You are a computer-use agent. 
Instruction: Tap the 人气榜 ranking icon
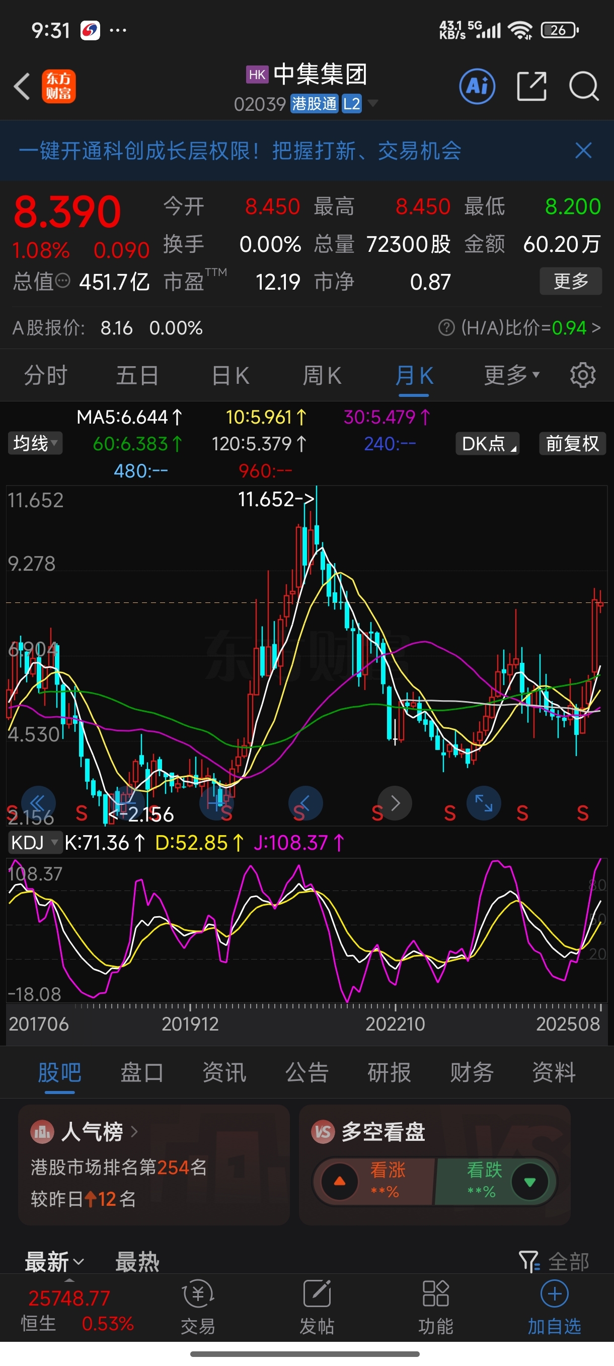coord(42,1132)
